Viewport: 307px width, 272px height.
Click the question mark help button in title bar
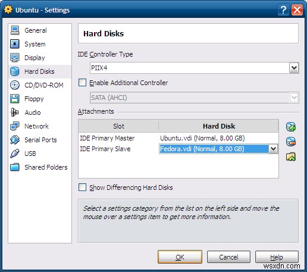(283, 10)
